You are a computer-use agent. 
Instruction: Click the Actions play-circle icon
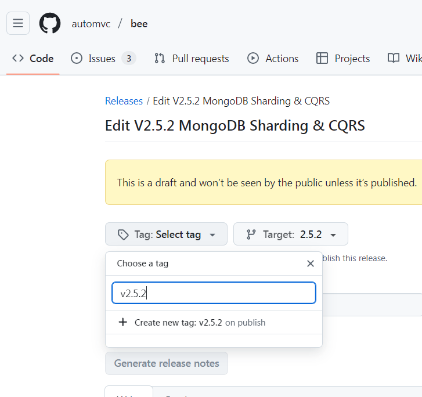pyautogui.click(x=253, y=58)
